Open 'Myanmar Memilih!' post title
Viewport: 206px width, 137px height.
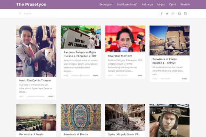pyautogui.click(x=120, y=56)
